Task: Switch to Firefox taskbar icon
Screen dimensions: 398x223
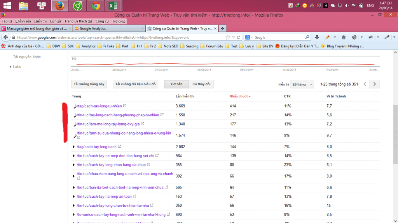Action: click(x=59, y=5)
